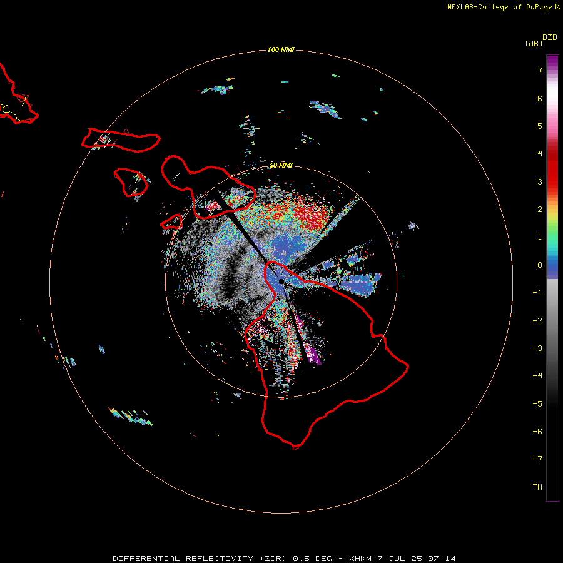Click the -7 value on color scale

pyautogui.click(x=537, y=459)
